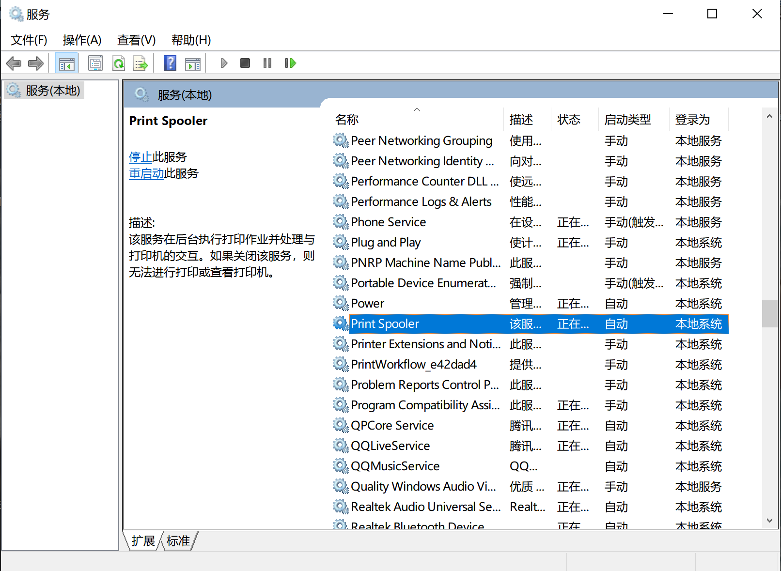Image resolution: width=781 pixels, height=571 pixels.
Task: Click the scrollbar down arrow in services list
Action: click(x=769, y=520)
